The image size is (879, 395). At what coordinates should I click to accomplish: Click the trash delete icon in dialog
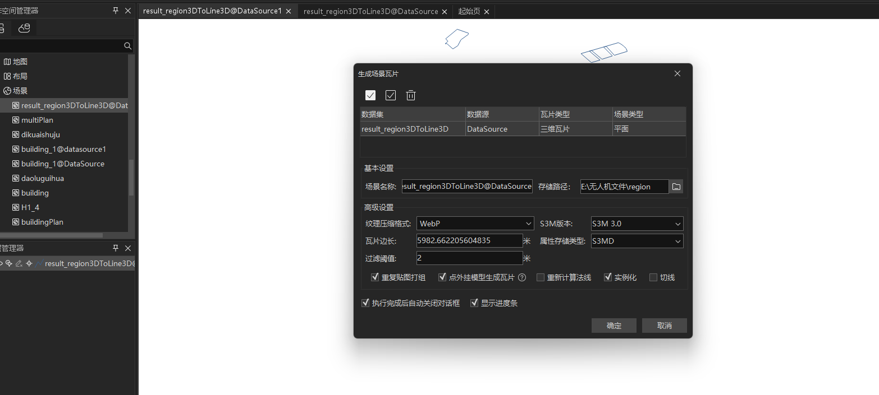411,95
